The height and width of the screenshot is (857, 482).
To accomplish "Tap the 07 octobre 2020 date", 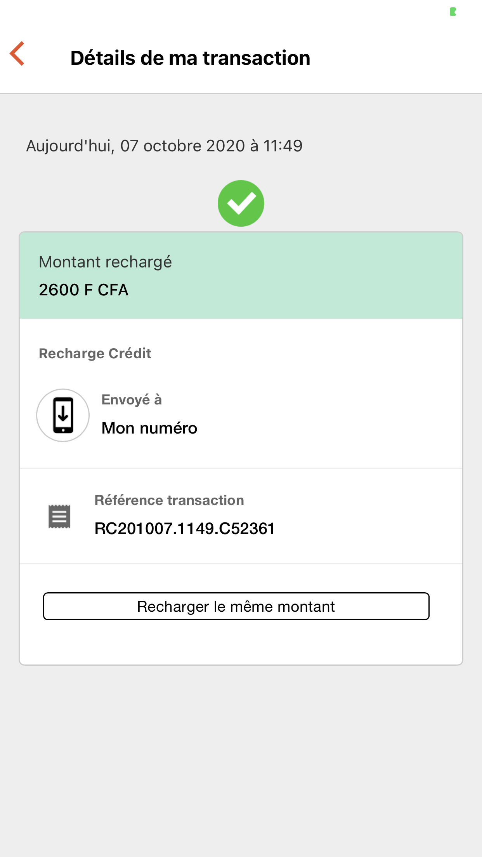I will 182,146.
